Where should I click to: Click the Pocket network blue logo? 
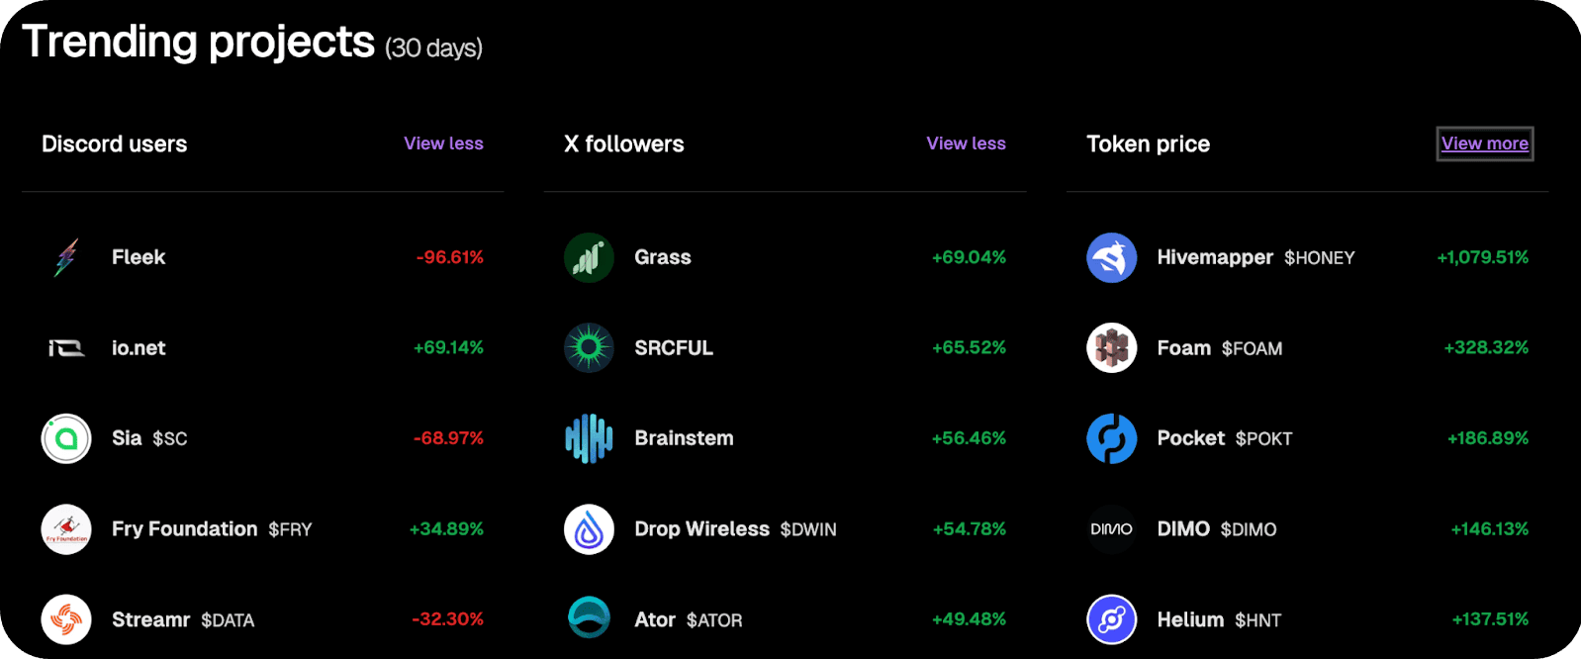tap(1112, 438)
